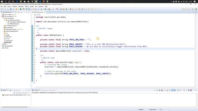Expand the Maven Dependencies node
This screenshot has height=111, width=198.
[3, 31]
